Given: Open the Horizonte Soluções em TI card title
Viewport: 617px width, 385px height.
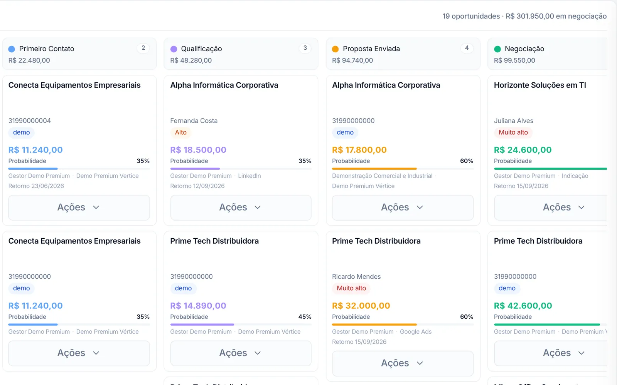Looking at the screenshot, I should click(x=540, y=85).
